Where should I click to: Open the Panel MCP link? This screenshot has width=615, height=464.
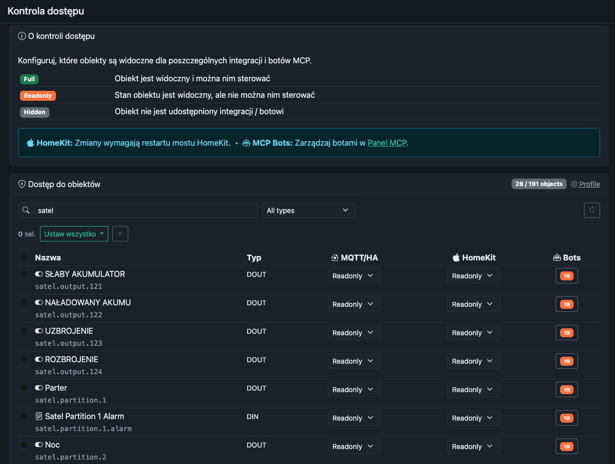[x=387, y=143]
